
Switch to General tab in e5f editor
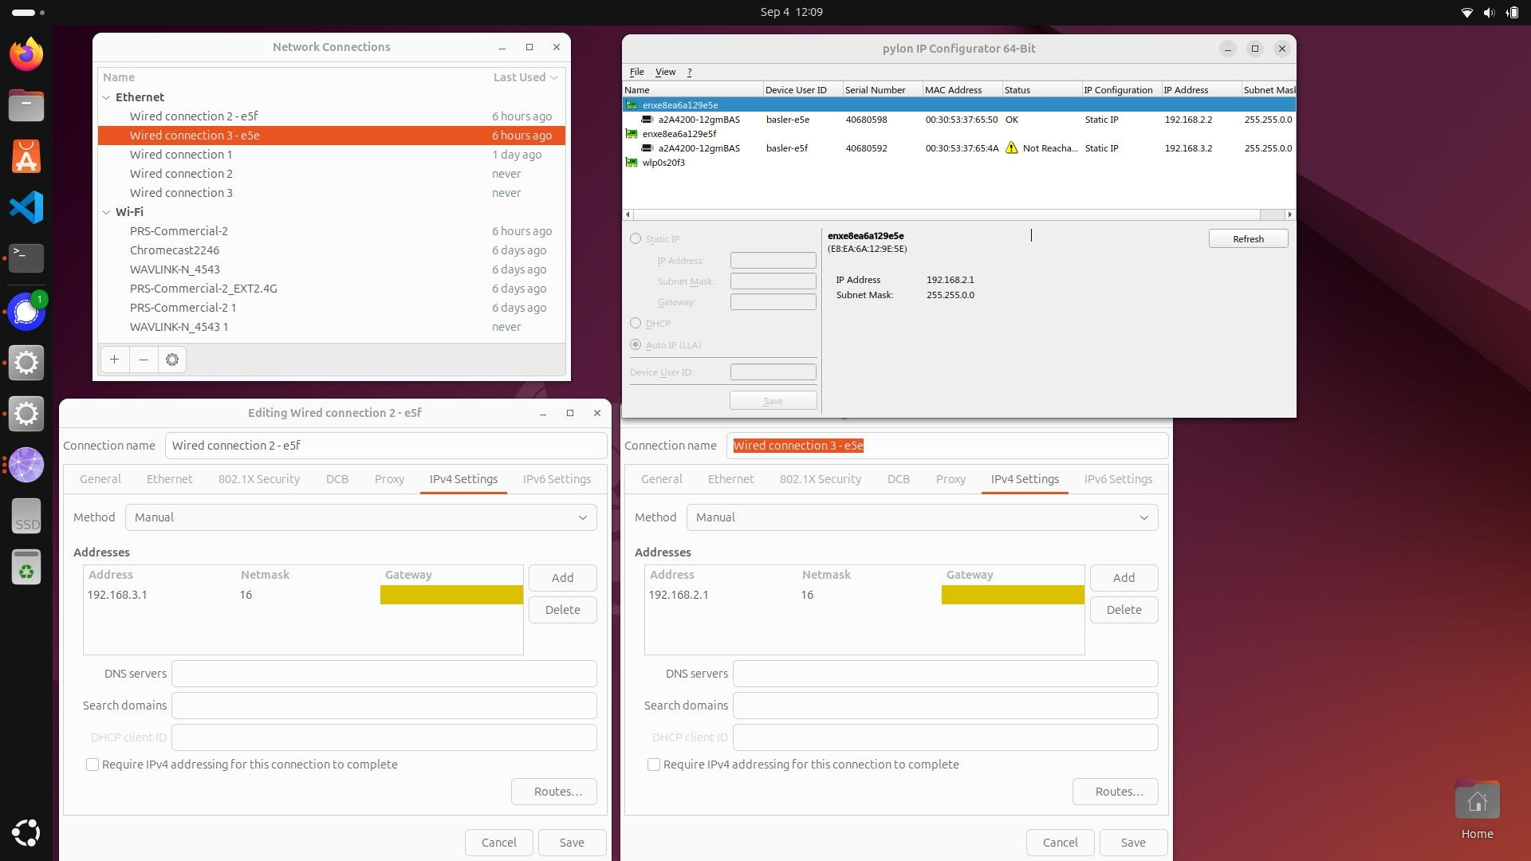(x=100, y=479)
